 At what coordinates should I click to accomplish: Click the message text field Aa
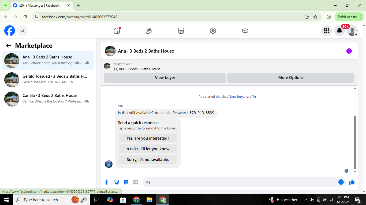coord(240,182)
